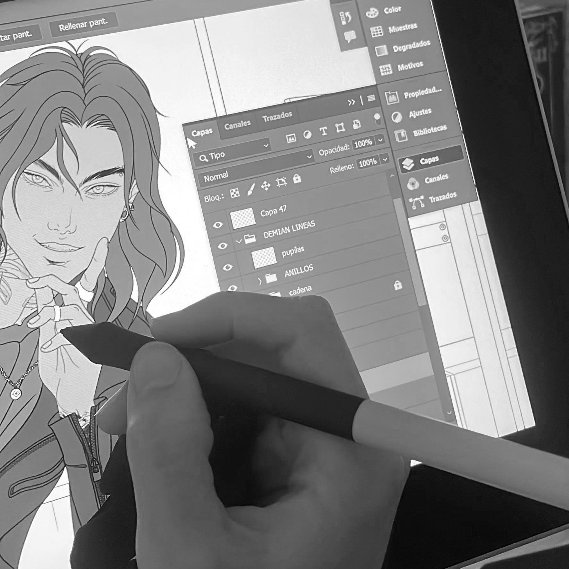Click the shape layer filter icon

pos(340,128)
